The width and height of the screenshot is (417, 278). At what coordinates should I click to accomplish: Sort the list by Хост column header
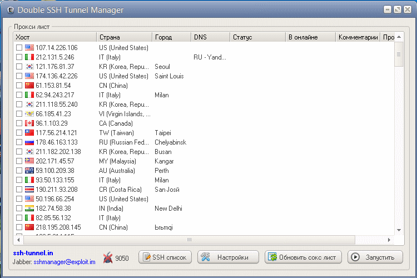pyautogui.click(x=54, y=37)
